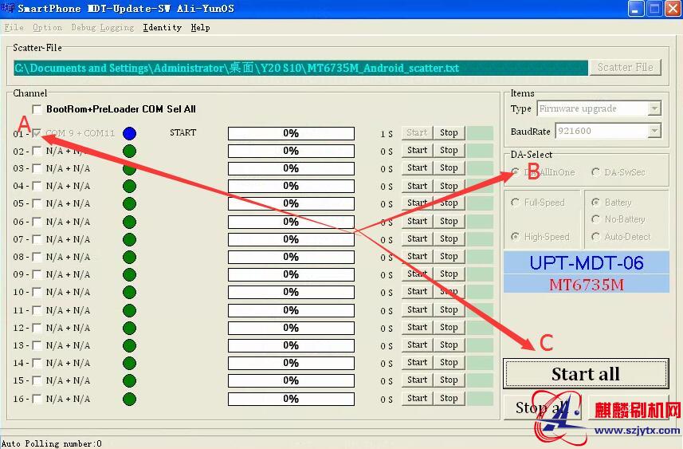Screen dimensions: 683x449
Task: Click the MT6735M chip label
Action: click(587, 285)
